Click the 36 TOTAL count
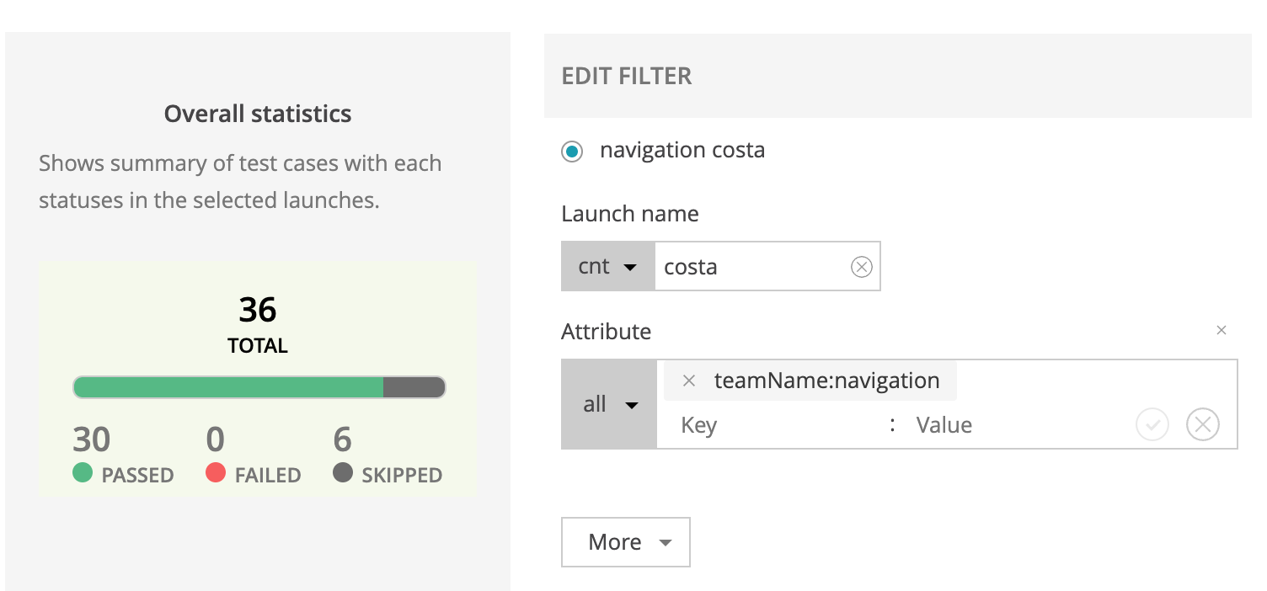This screenshot has width=1267, height=591. click(x=258, y=324)
